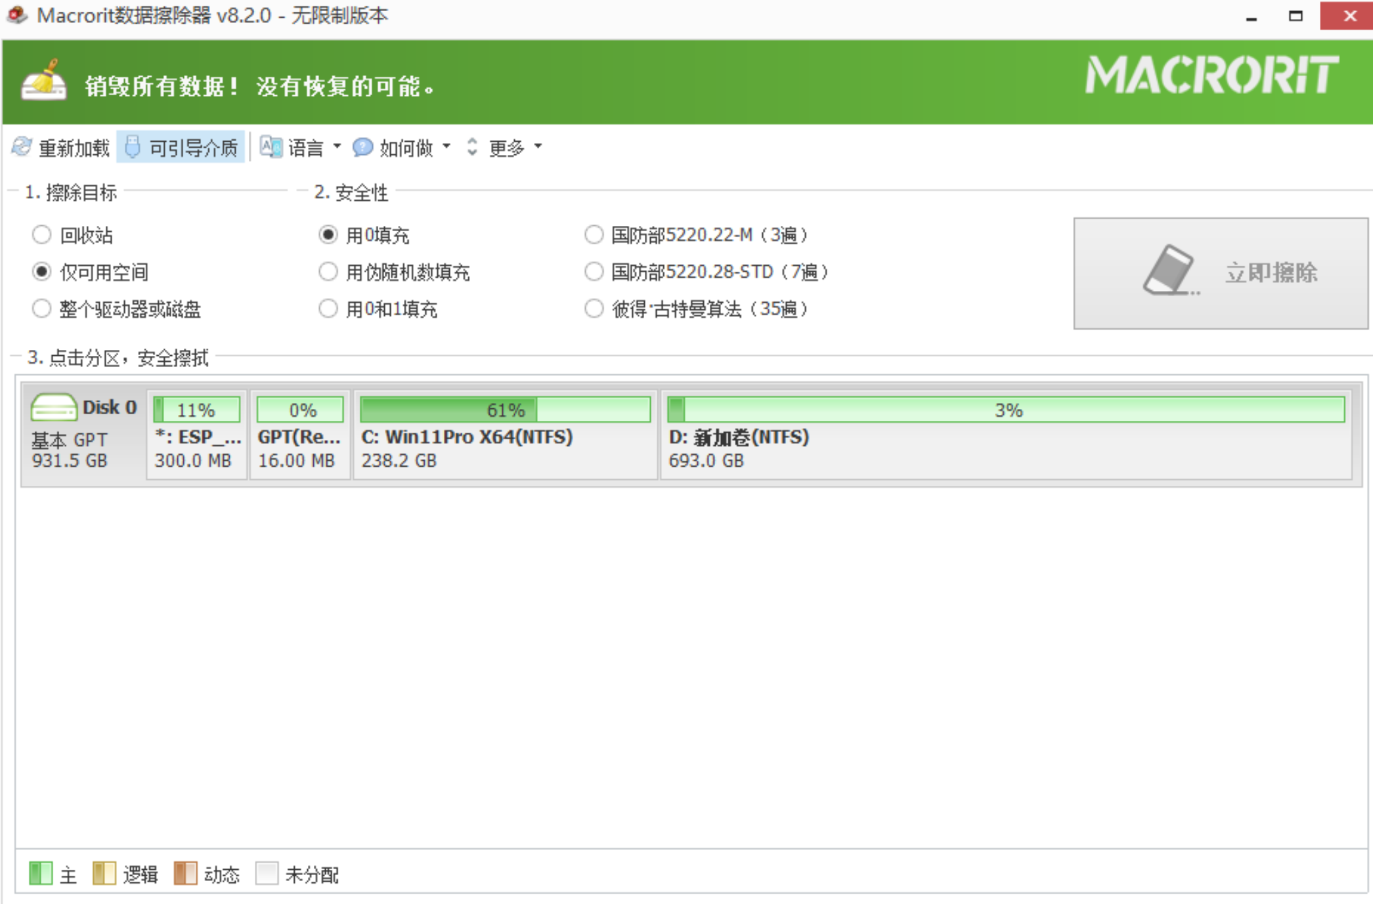The width and height of the screenshot is (1373, 904).
Task: Click the 更多 menu label
Action: point(506,148)
